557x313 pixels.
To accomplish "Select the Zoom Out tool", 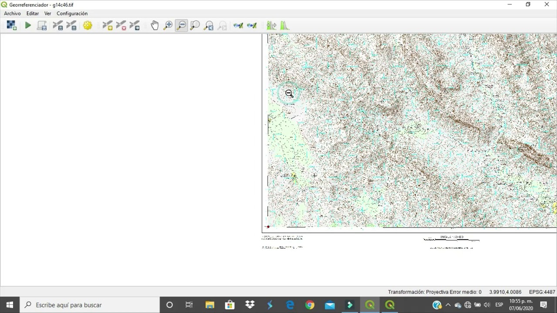I will [x=181, y=26].
